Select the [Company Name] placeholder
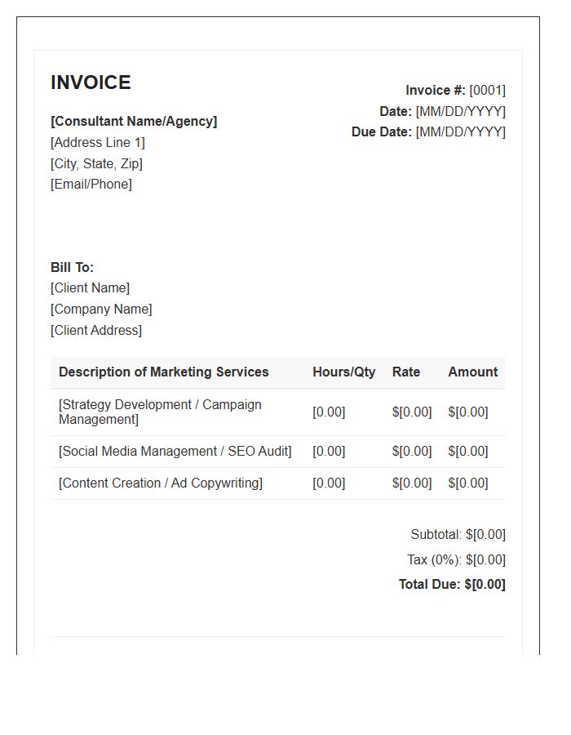The height and width of the screenshot is (735, 571). pyautogui.click(x=101, y=310)
